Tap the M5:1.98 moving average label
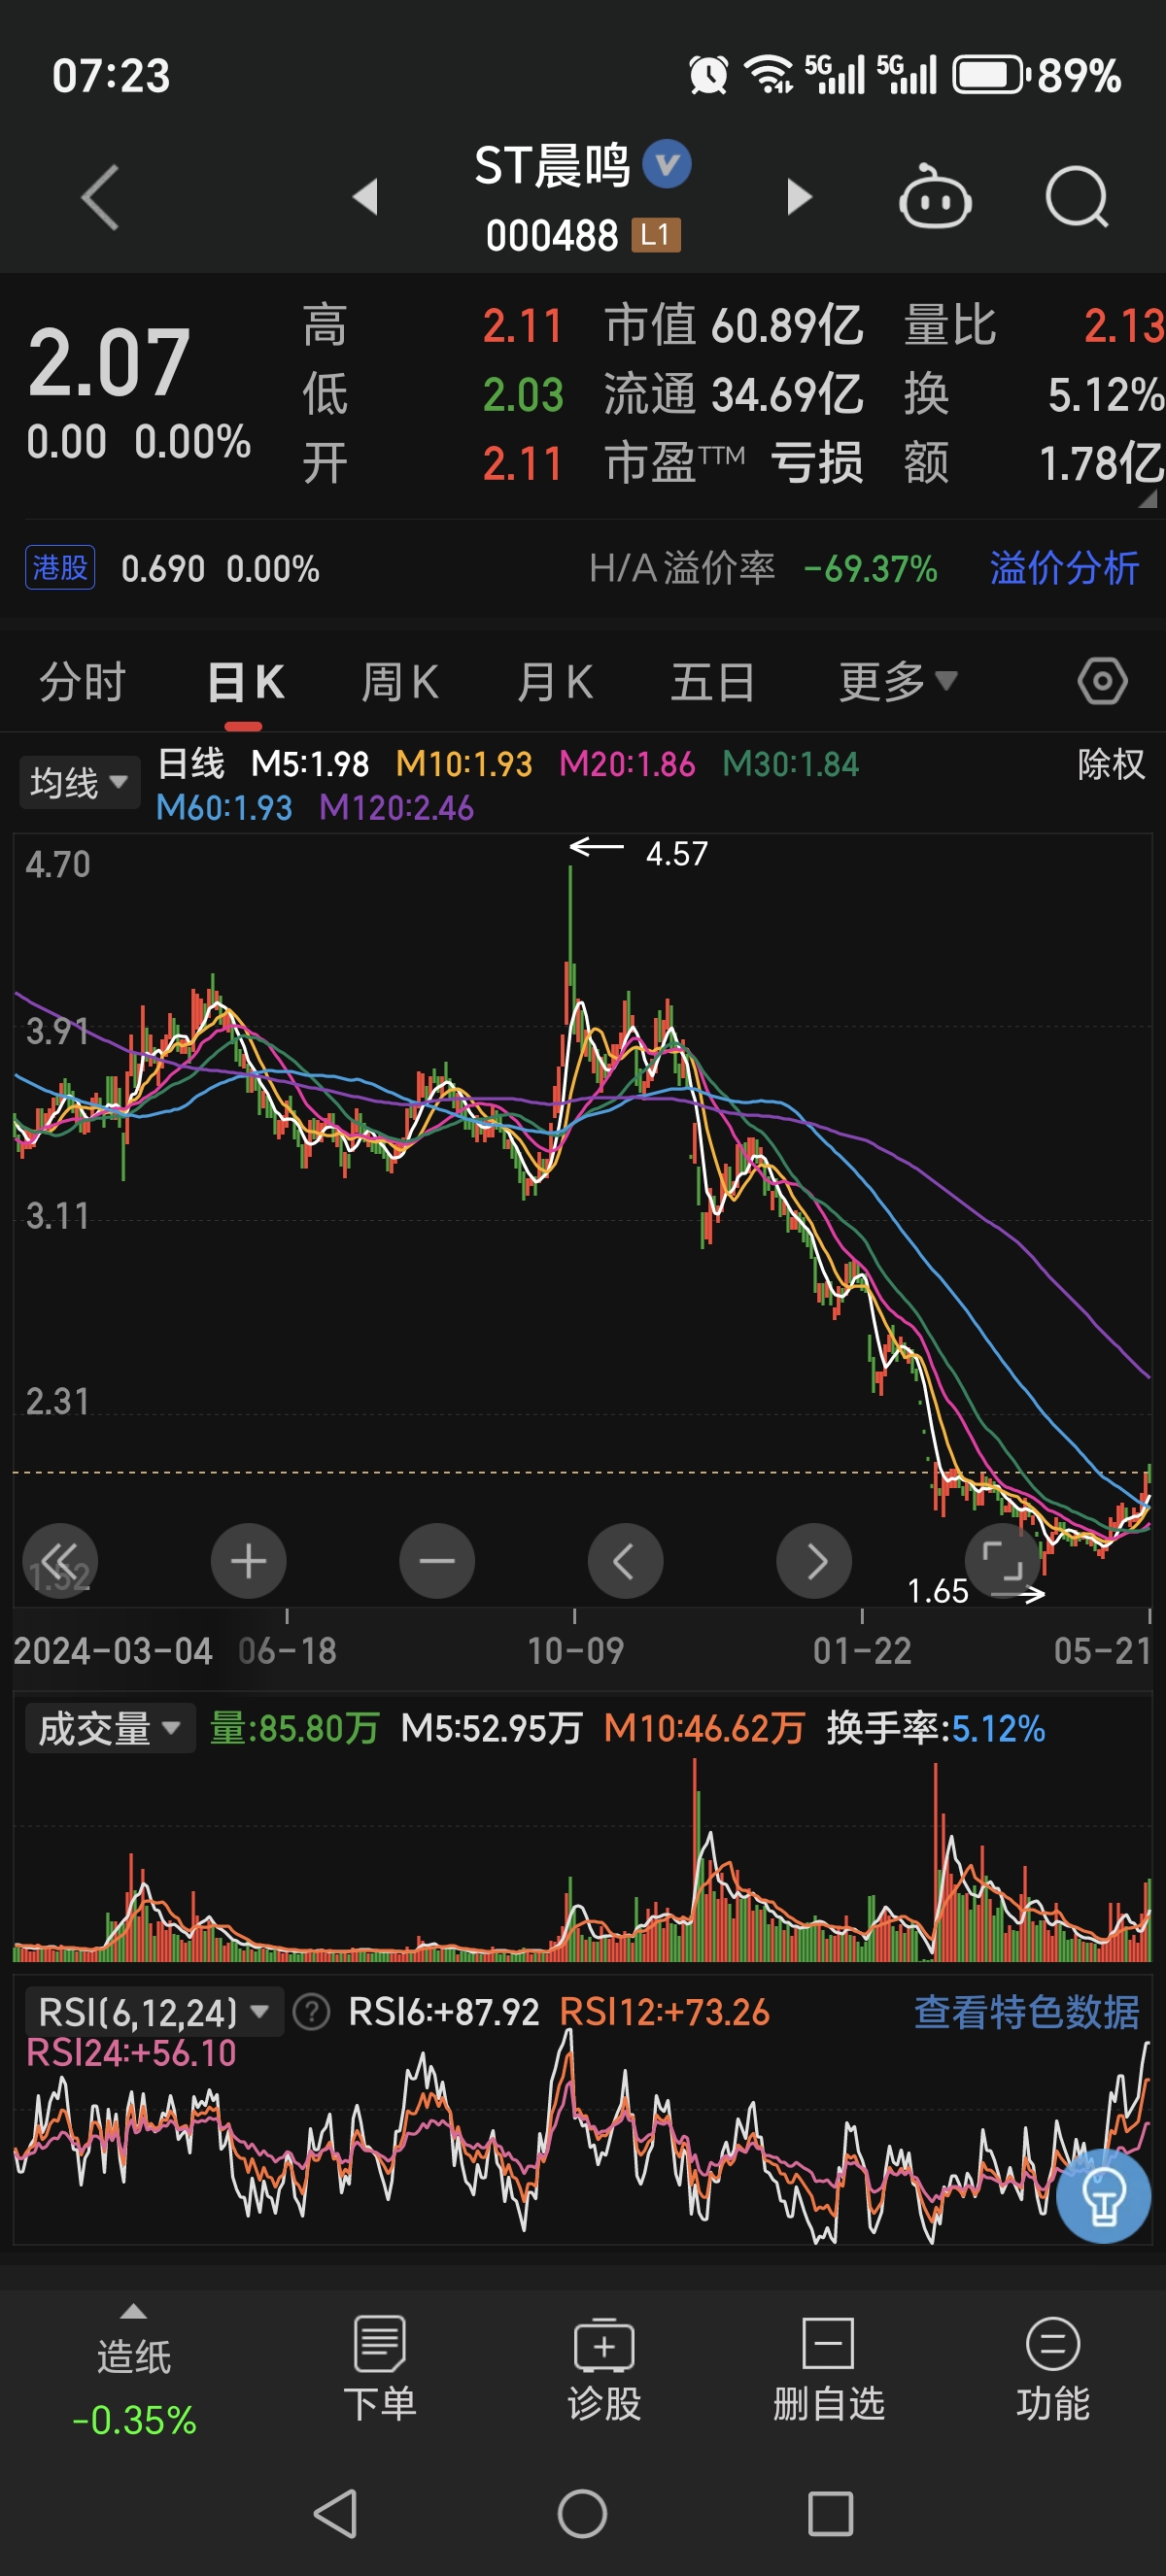This screenshot has height=2576, width=1166. (310, 764)
